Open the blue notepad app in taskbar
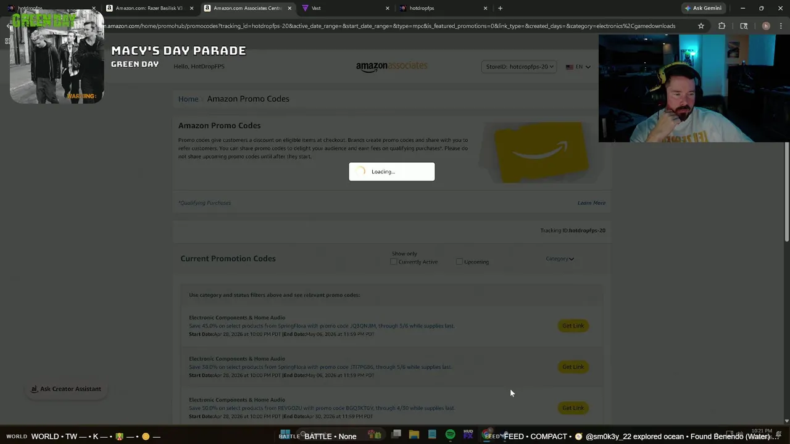This screenshot has height=444, width=790. click(x=432, y=435)
